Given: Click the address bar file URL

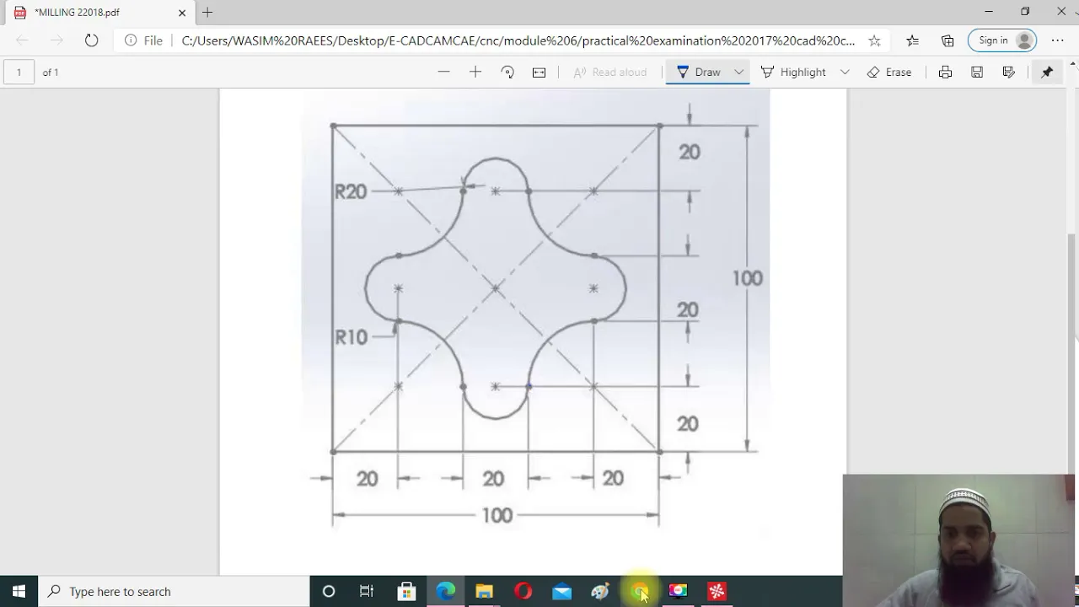Looking at the screenshot, I should coord(518,40).
